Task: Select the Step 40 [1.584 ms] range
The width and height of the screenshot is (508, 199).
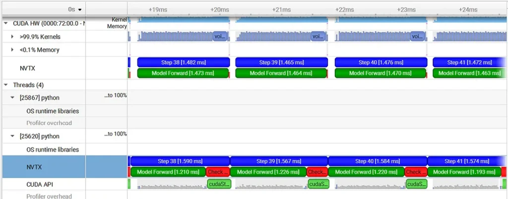Action: (377, 161)
